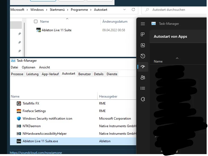Viewport: 208px width, 156px height.
Task: Switch to the App-Verlauf tab
Action: click(50, 74)
